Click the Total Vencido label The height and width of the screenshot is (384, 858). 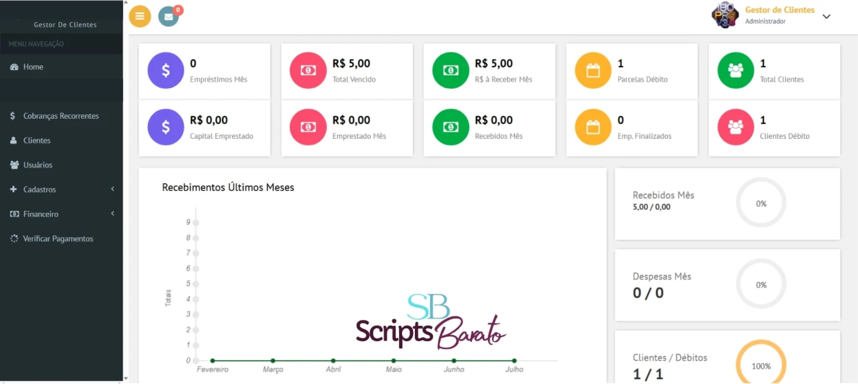point(354,79)
